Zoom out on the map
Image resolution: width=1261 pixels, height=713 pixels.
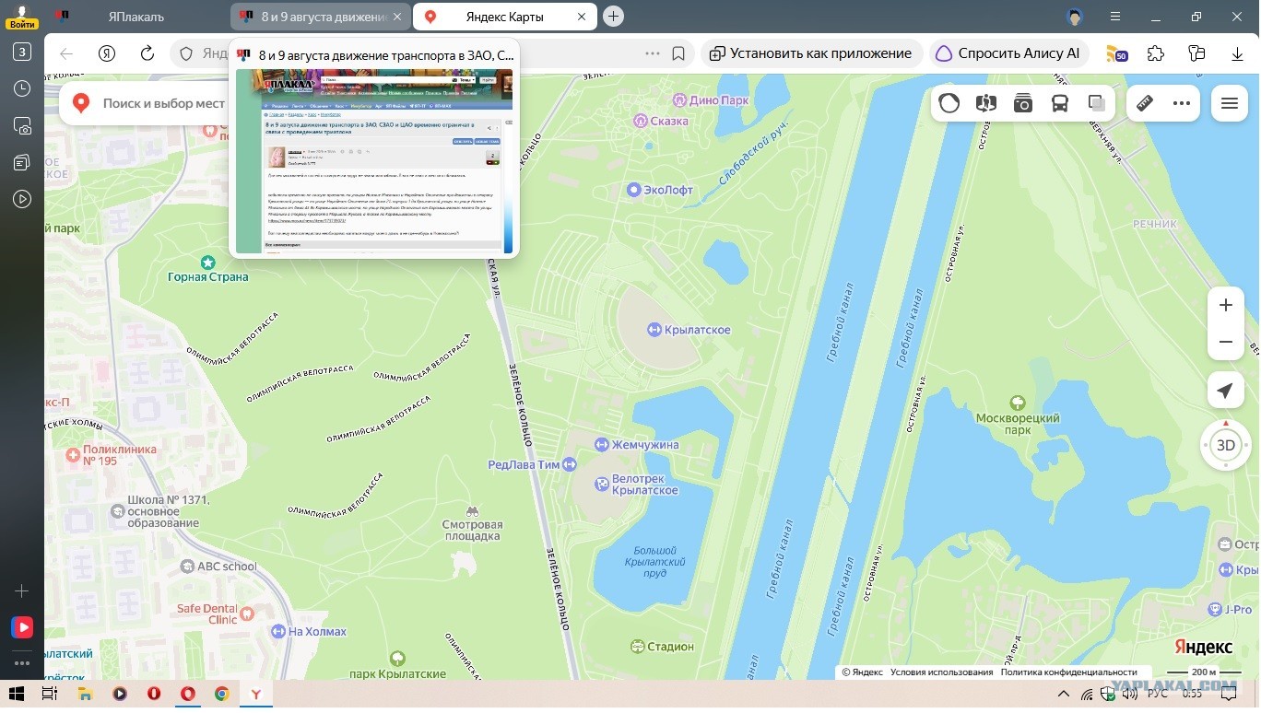tap(1225, 342)
